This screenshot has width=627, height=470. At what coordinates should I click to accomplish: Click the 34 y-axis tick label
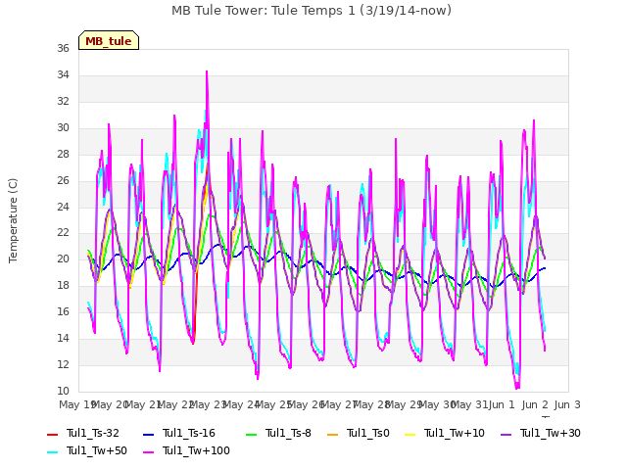(63, 74)
